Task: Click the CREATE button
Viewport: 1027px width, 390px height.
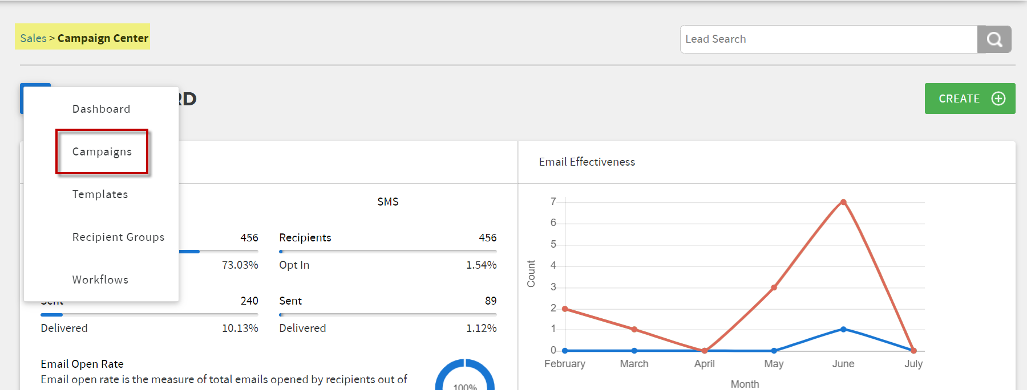Action: (x=970, y=98)
